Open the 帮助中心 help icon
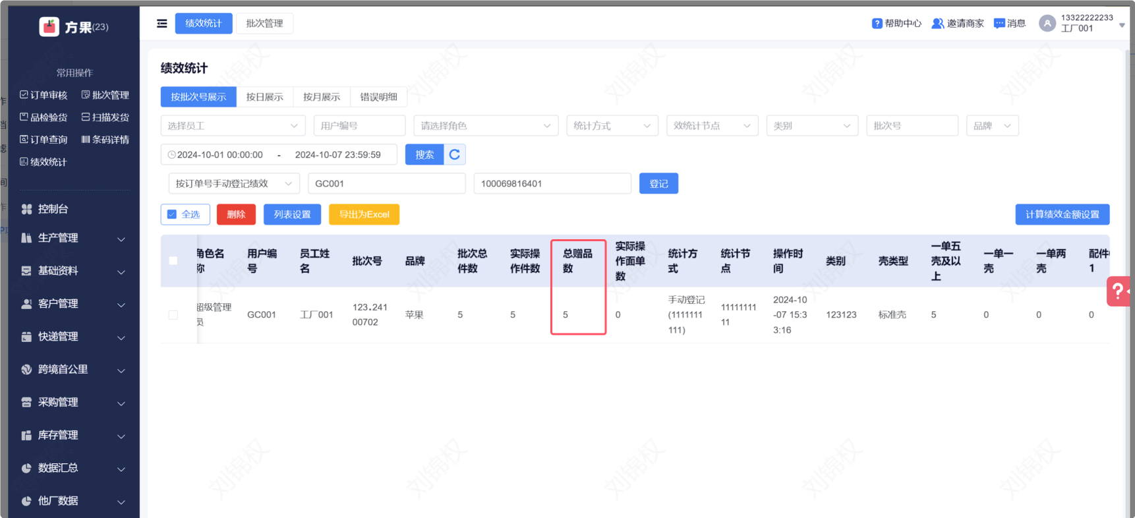This screenshot has height=518, width=1135. click(877, 24)
